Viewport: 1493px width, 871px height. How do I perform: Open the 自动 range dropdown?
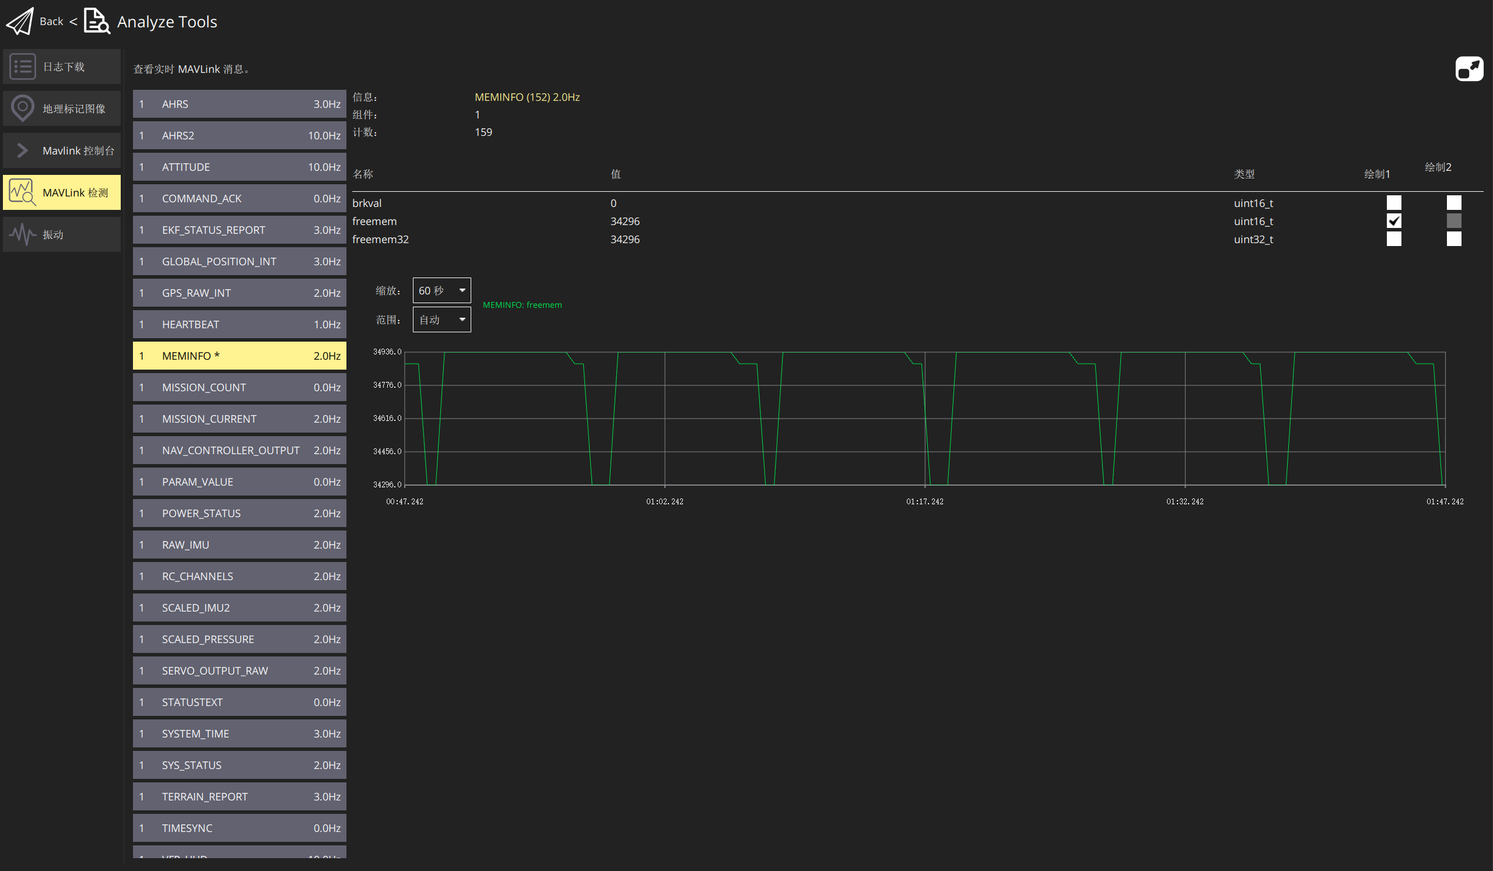[x=441, y=319]
